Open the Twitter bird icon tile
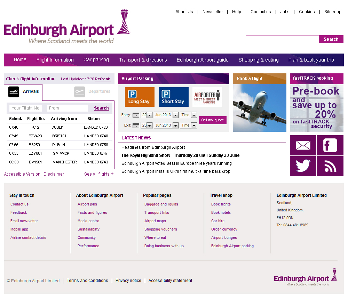The image size is (348, 299). tap(303, 166)
